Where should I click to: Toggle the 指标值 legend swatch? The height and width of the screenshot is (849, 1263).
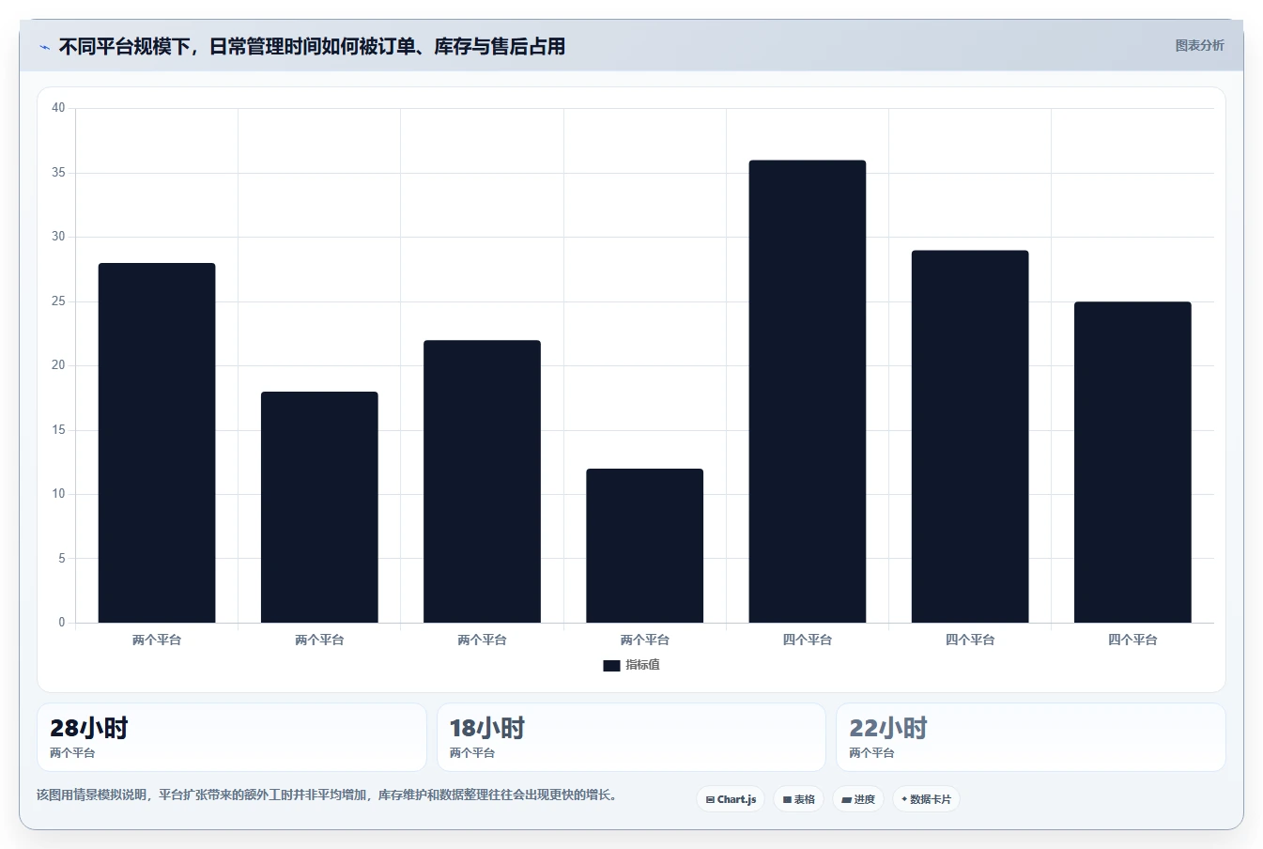(611, 665)
